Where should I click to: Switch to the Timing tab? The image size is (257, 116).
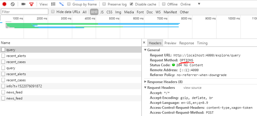click(x=202, y=43)
